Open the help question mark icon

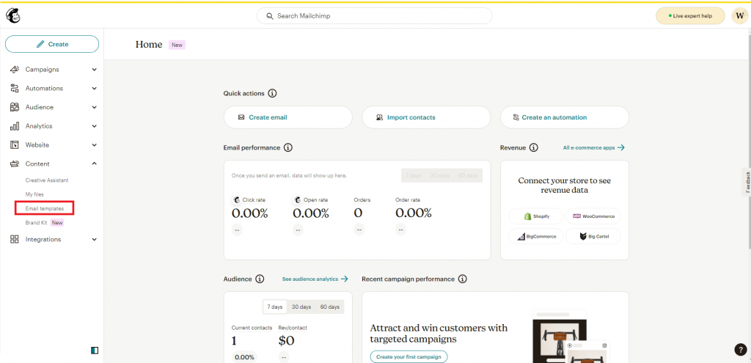pos(740,350)
